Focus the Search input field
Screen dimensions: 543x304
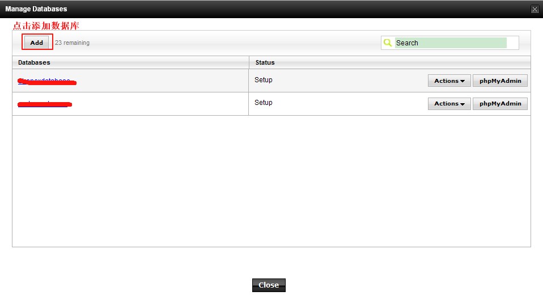(x=451, y=43)
